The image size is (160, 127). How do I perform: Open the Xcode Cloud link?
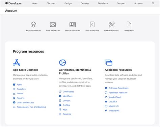115,97
